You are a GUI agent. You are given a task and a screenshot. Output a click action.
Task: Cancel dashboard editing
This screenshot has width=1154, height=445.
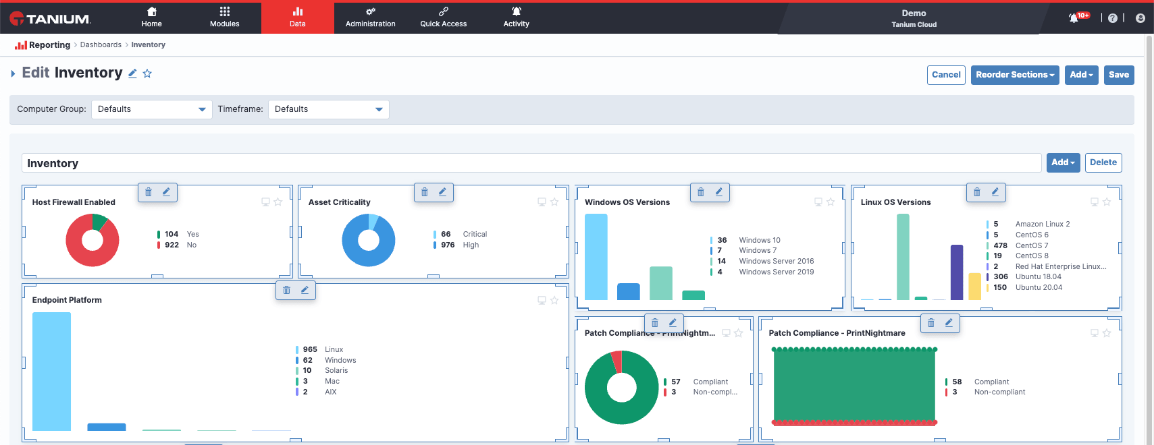(x=946, y=75)
